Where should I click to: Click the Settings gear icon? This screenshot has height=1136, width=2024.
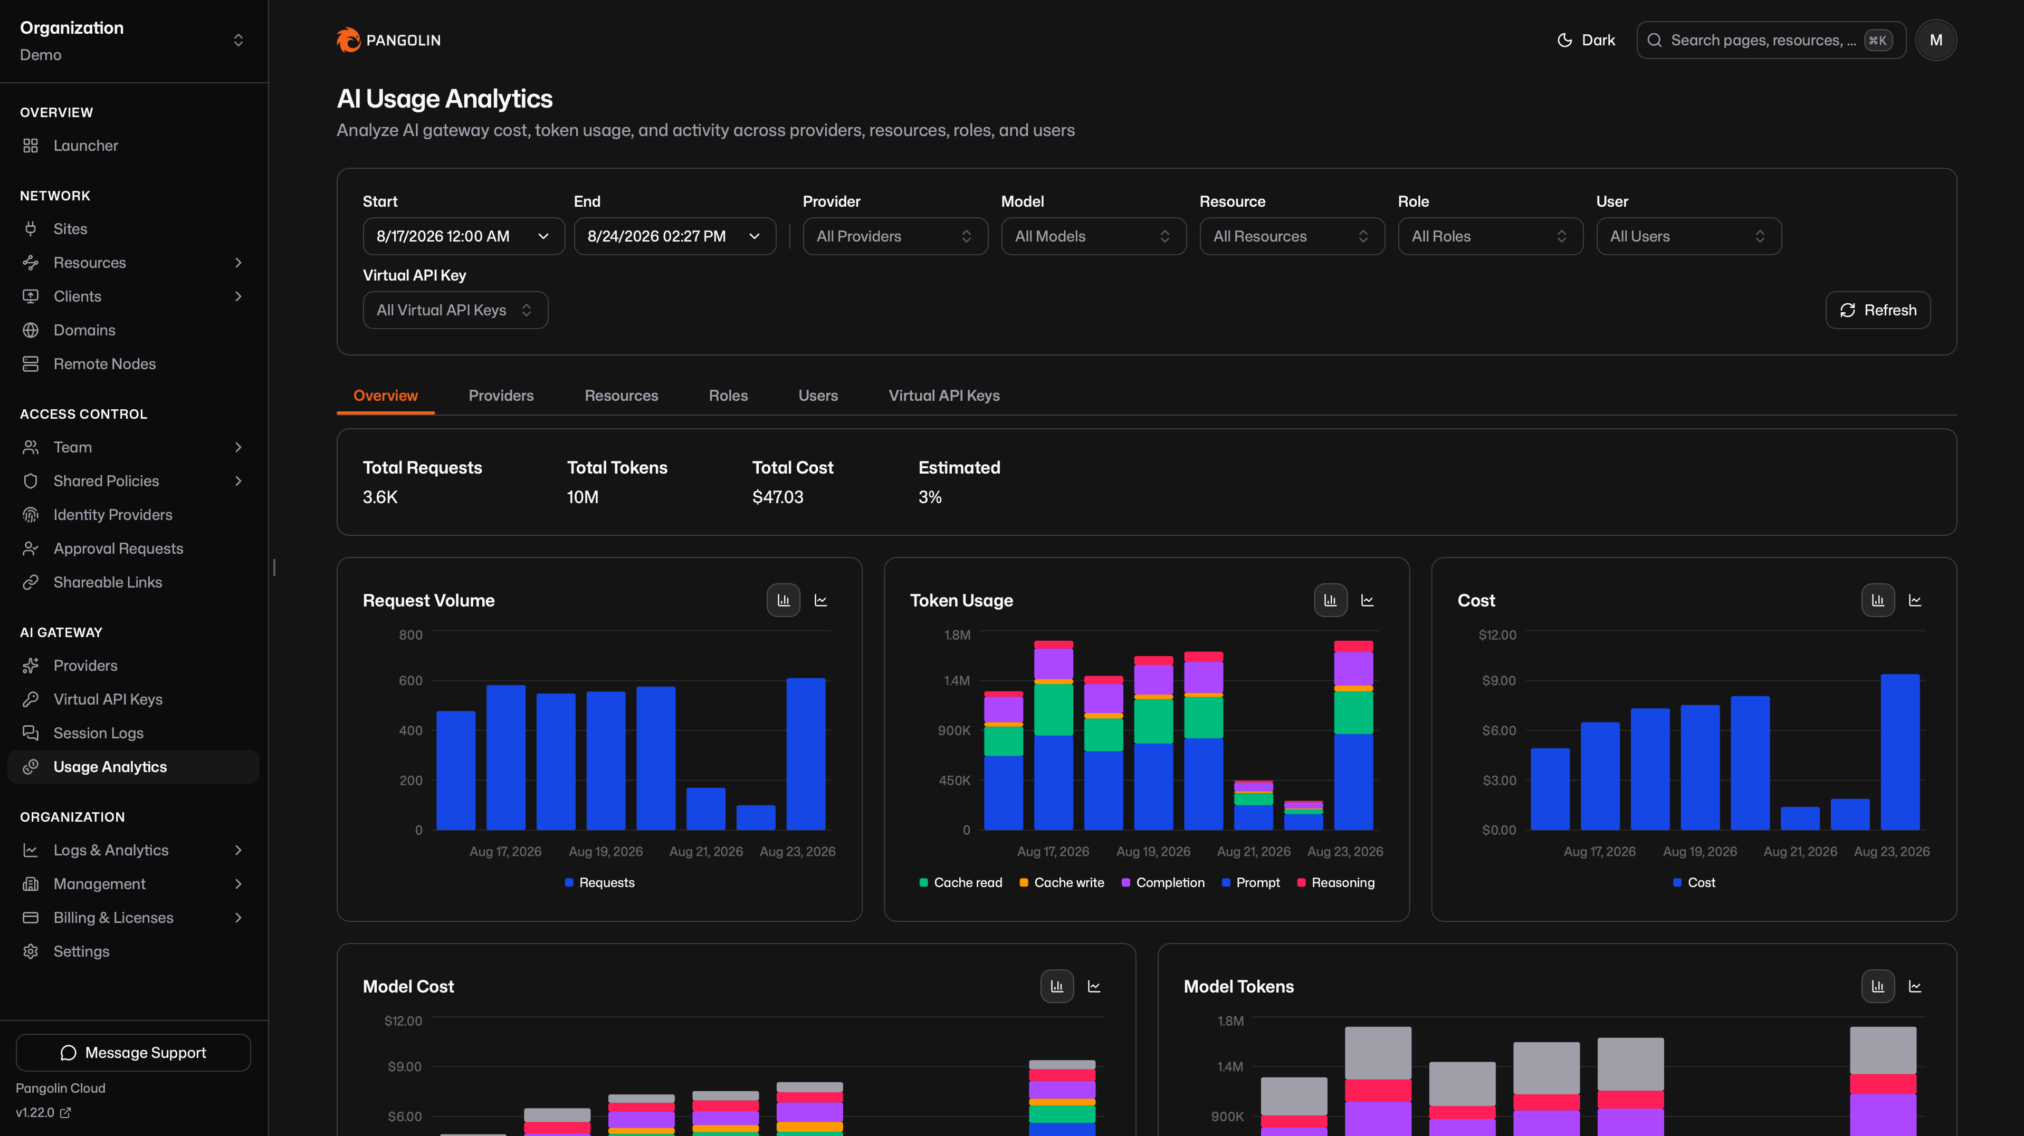pos(31,951)
